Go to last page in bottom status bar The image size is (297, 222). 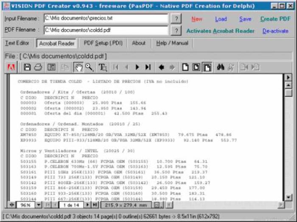pos(95,205)
